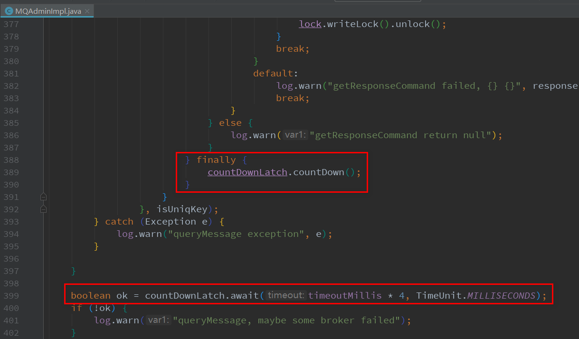
Task: Close the MQAdminImpl.java tab
Action: coord(87,10)
